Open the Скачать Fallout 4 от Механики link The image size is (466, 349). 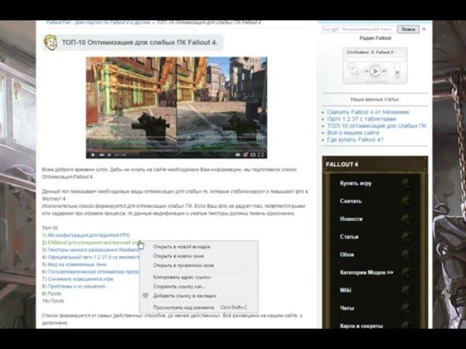tap(368, 112)
